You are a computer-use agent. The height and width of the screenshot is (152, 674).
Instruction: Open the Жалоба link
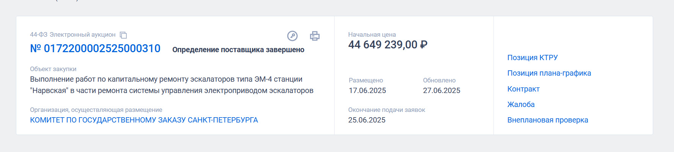point(521,104)
